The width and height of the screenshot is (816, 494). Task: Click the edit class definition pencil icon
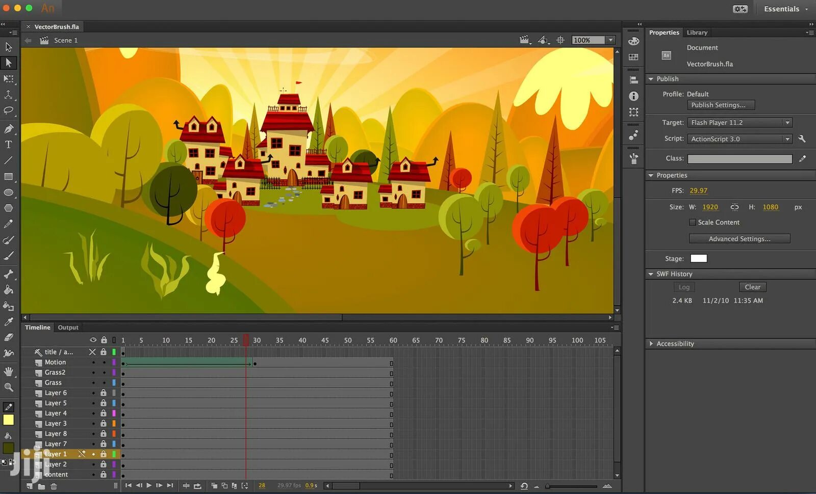click(x=802, y=158)
